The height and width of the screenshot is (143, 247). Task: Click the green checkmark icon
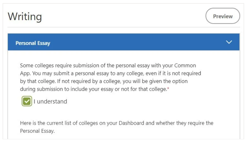[x=27, y=101]
